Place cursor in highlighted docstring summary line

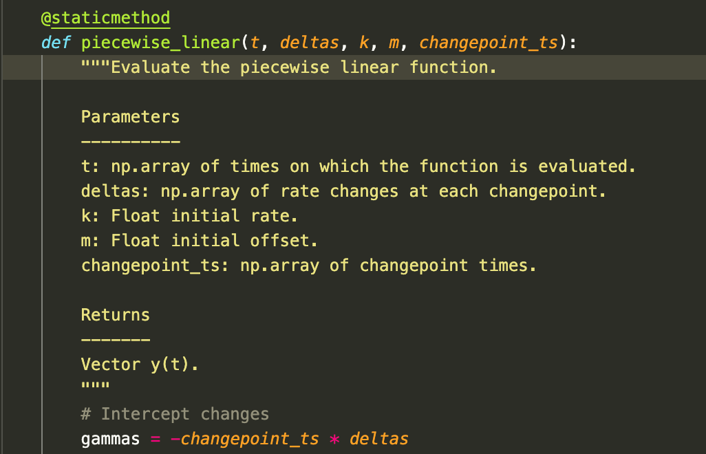coord(303,67)
